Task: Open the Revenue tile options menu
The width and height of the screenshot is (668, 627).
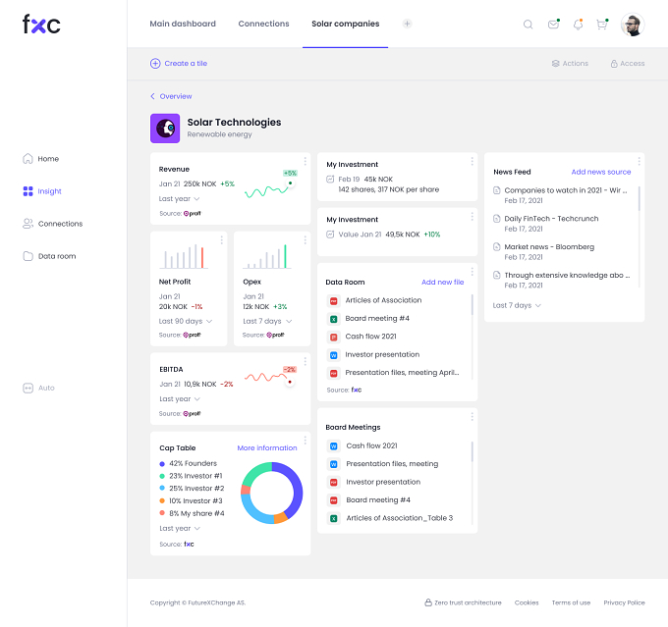Action: tap(306, 161)
